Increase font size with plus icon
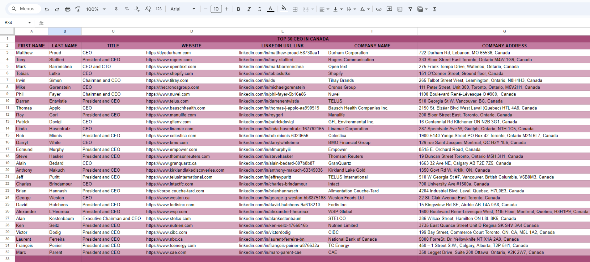The height and width of the screenshot is (262, 590). pyautogui.click(x=227, y=9)
